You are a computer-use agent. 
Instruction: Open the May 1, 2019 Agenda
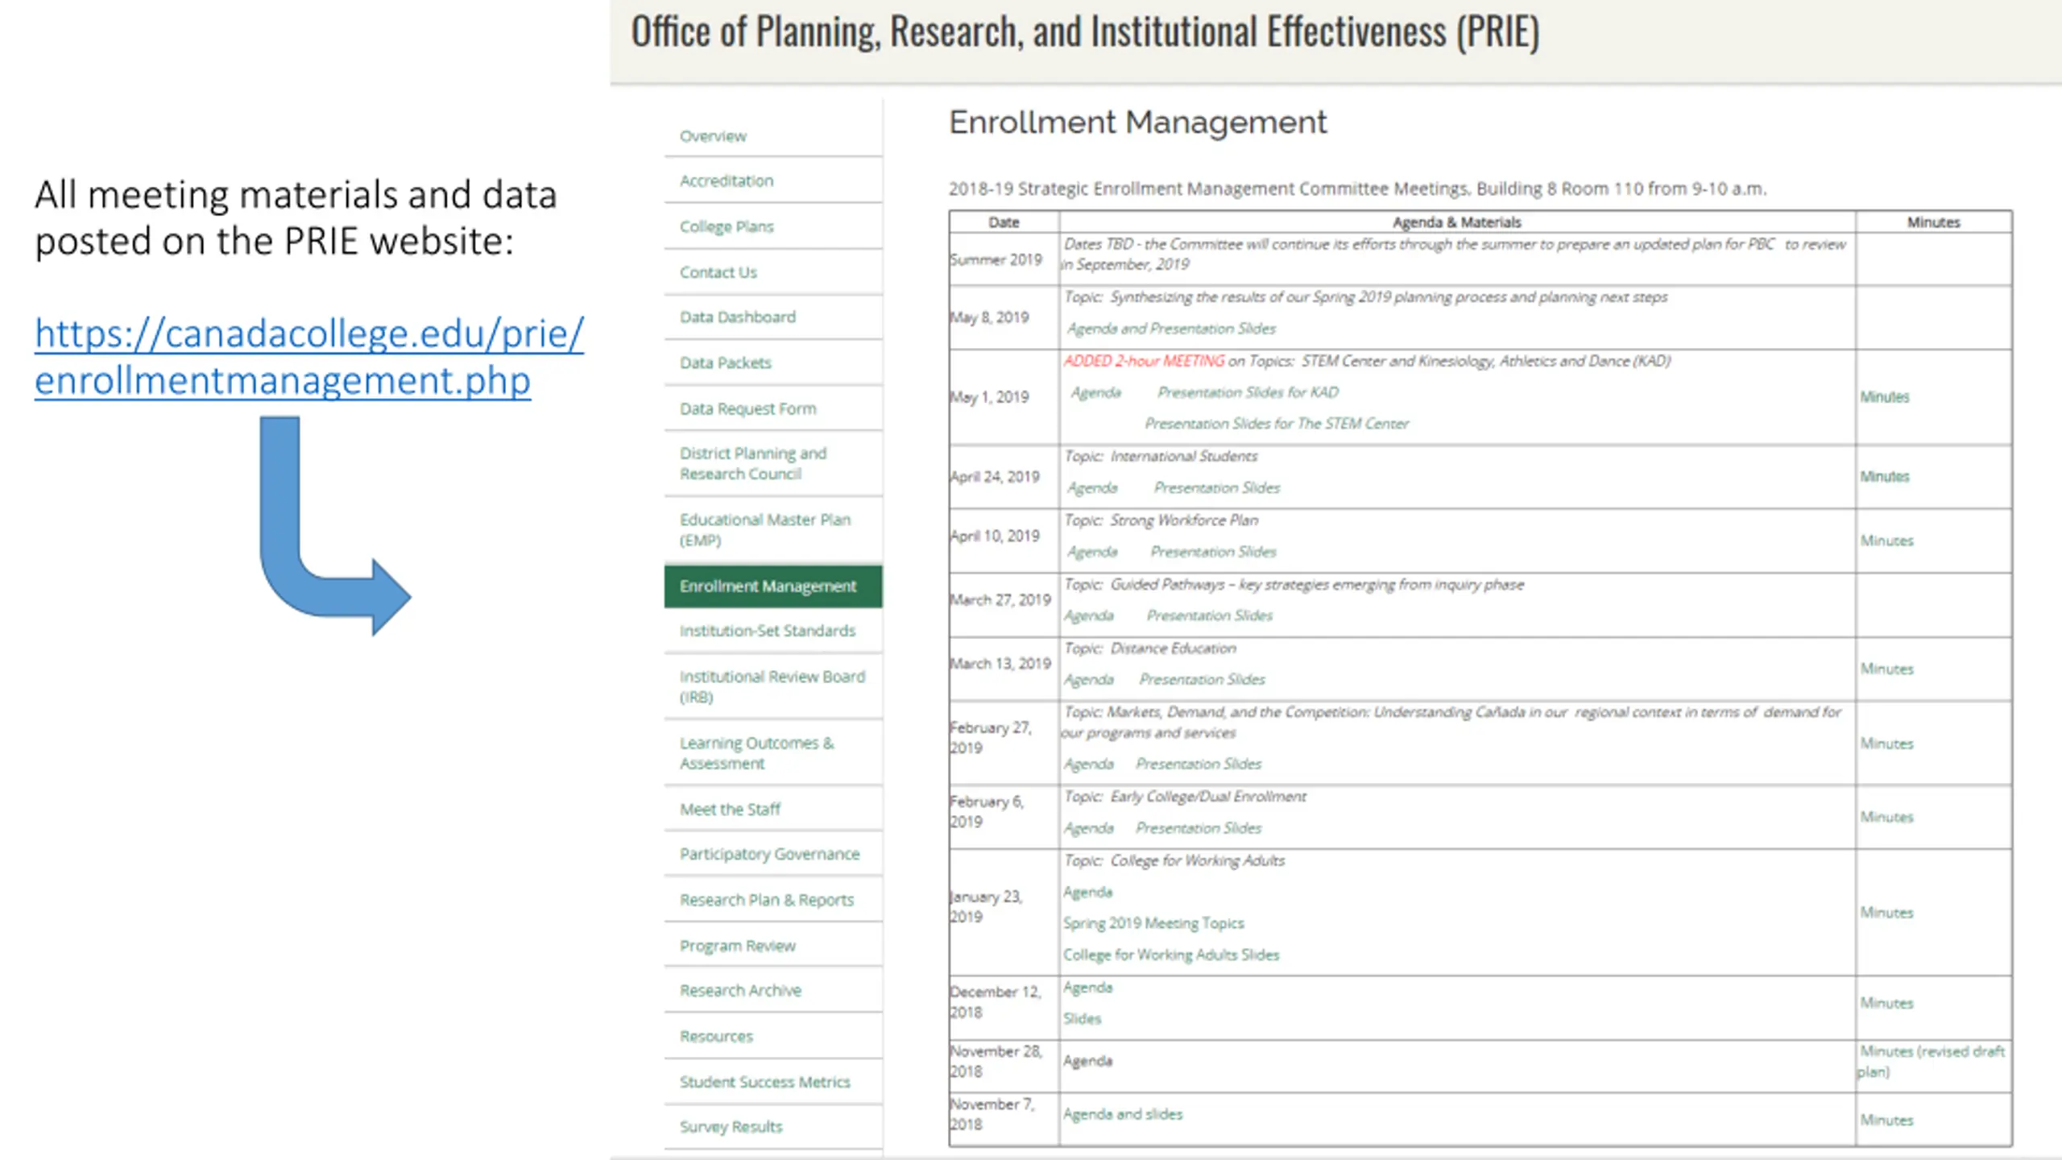point(1095,392)
